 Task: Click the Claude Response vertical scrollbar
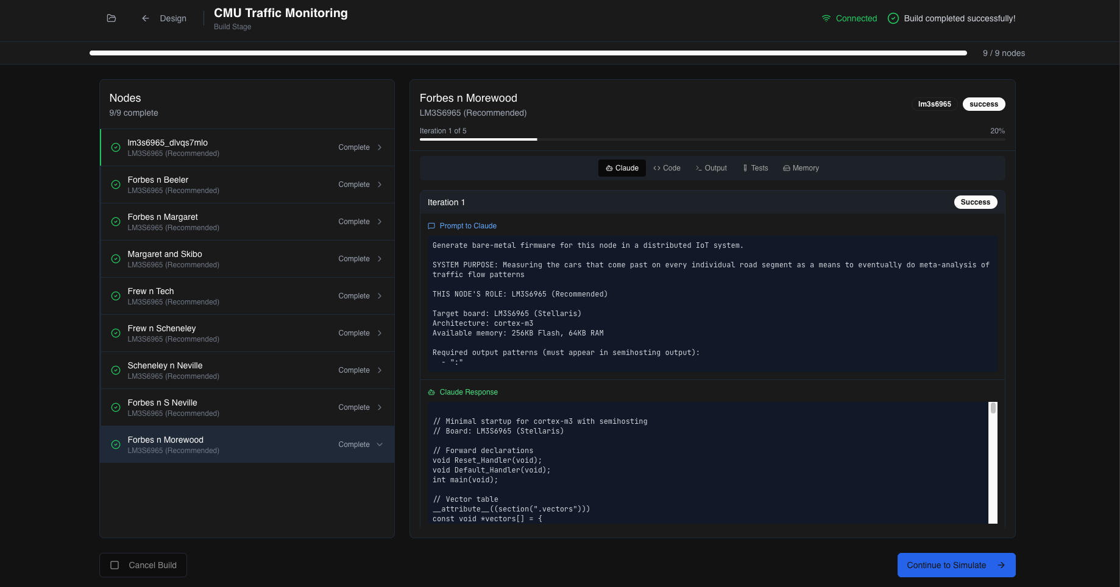pyautogui.click(x=993, y=463)
